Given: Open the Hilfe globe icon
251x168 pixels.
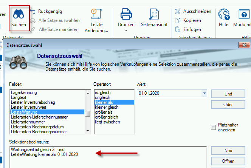Looking at the screenshot, I should (223, 14).
